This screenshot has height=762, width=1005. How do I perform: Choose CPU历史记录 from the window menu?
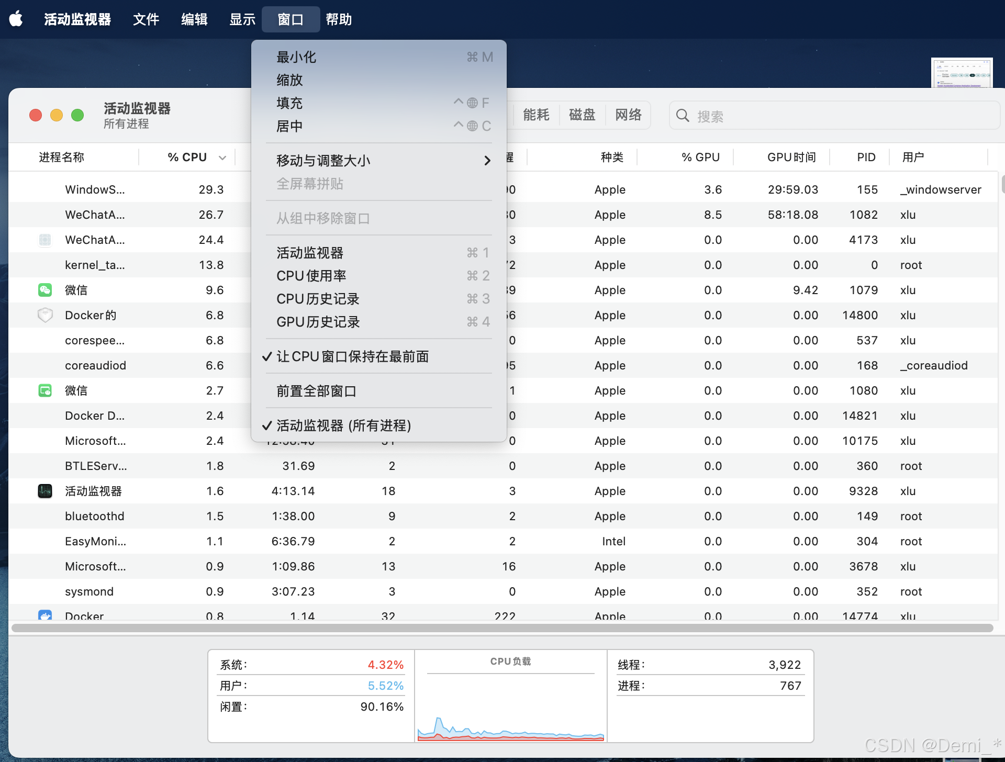click(318, 299)
